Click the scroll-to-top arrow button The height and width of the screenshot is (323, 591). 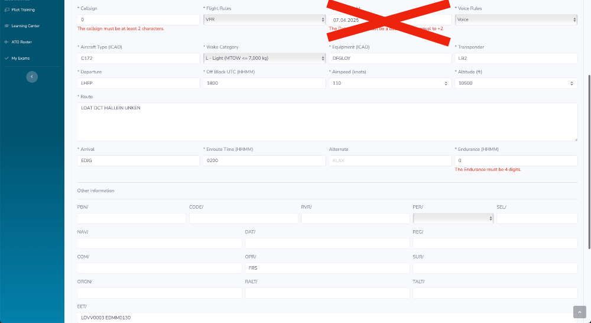click(579, 312)
